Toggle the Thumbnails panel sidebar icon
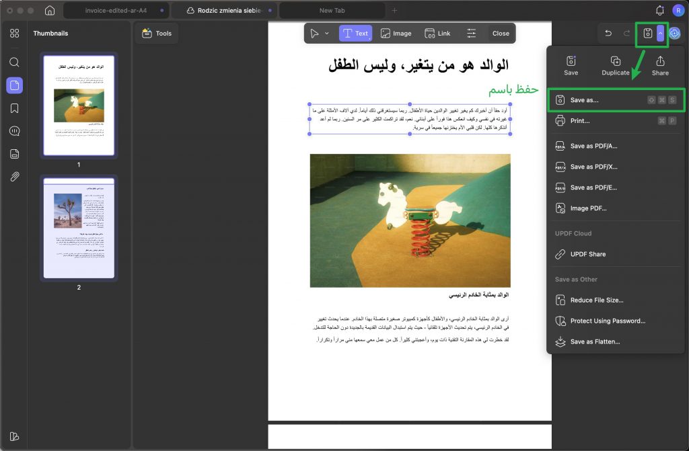The height and width of the screenshot is (451, 689). point(15,85)
